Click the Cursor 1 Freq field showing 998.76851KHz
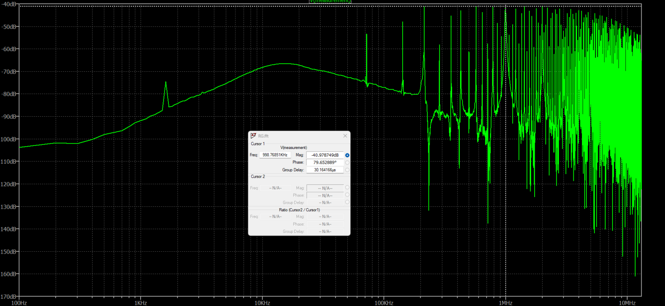Image resolution: width=665 pixels, height=306 pixels. click(x=275, y=155)
